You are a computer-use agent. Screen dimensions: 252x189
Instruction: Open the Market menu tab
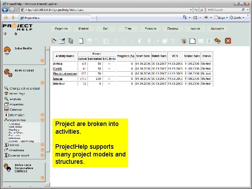point(83,29)
